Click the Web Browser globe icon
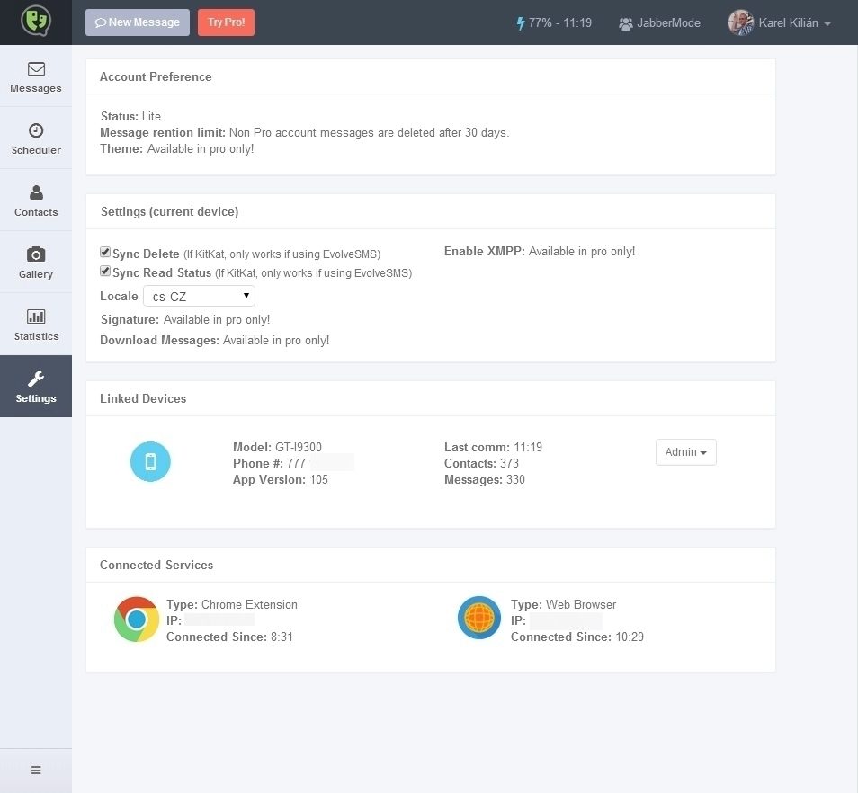 pyautogui.click(x=478, y=618)
